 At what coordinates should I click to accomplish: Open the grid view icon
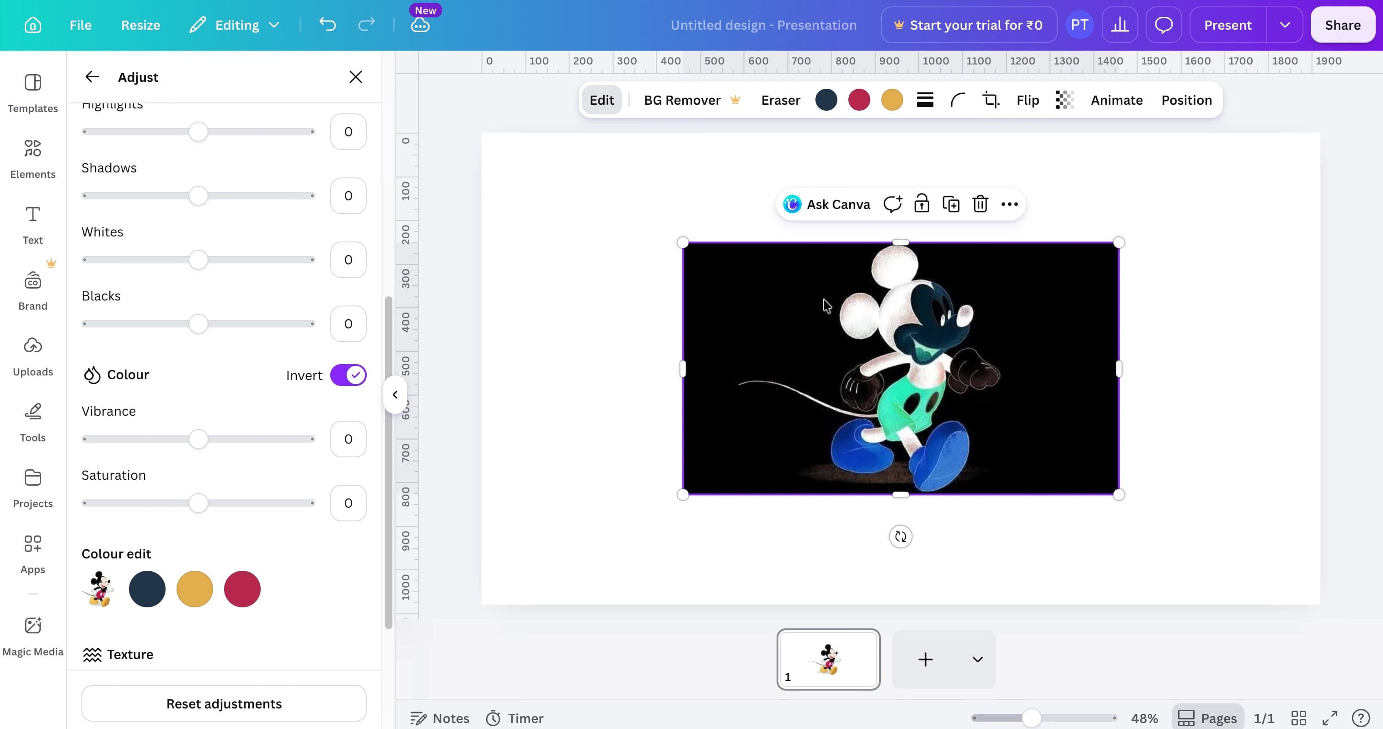point(1299,718)
